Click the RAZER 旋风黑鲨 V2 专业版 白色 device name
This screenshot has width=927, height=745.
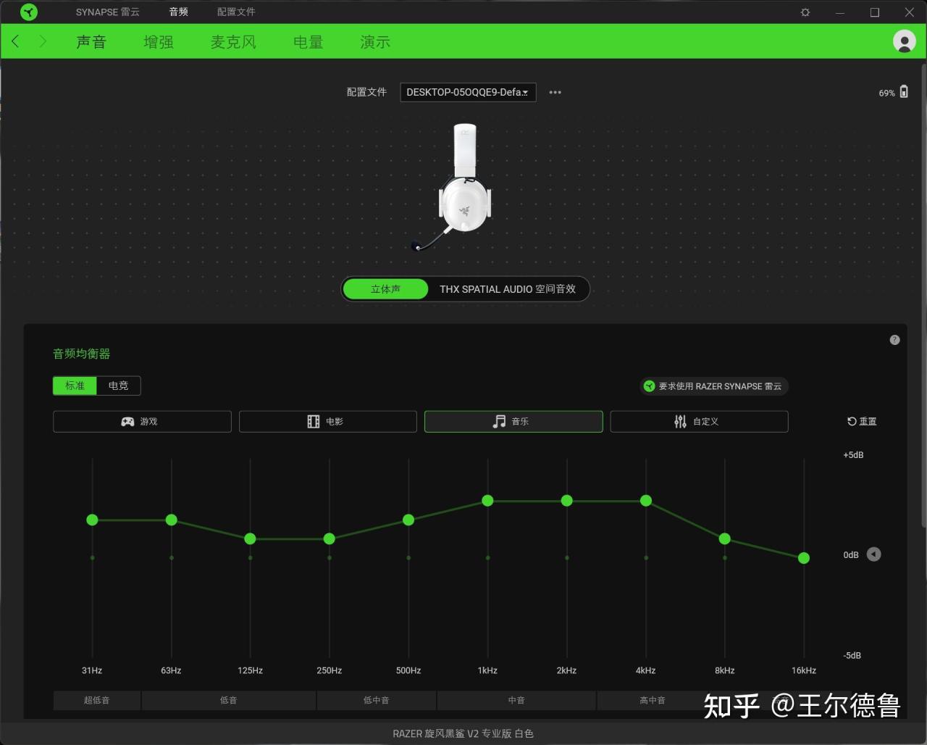tap(463, 733)
